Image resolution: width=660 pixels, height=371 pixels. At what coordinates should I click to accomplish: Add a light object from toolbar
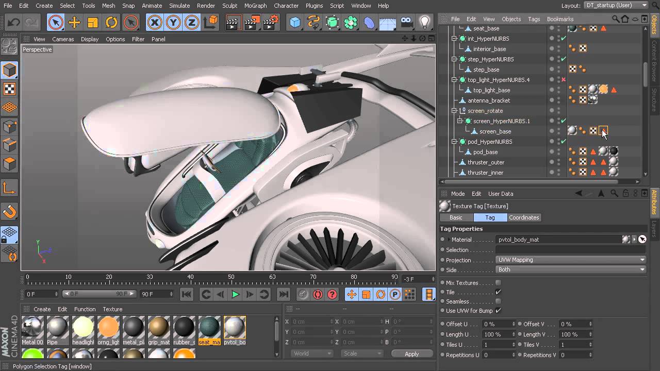coord(425,22)
